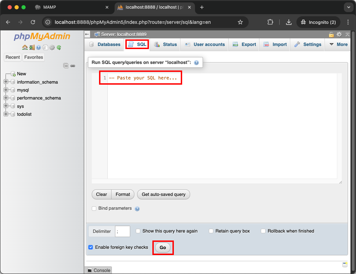Click the log out door icon
The height and width of the screenshot is (274, 356).
click(32, 48)
